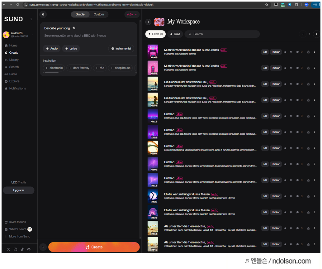Open Suno's Discord icon
This screenshot has width=322, height=269.
[x=29, y=249]
